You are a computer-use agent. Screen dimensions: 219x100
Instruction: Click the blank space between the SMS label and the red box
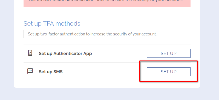pos(101,72)
